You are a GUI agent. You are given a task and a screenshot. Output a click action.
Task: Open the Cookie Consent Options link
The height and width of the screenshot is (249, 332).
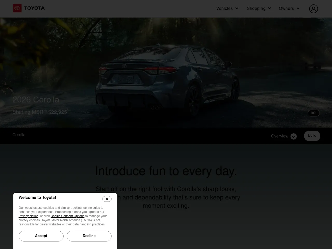click(x=67, y=216)
